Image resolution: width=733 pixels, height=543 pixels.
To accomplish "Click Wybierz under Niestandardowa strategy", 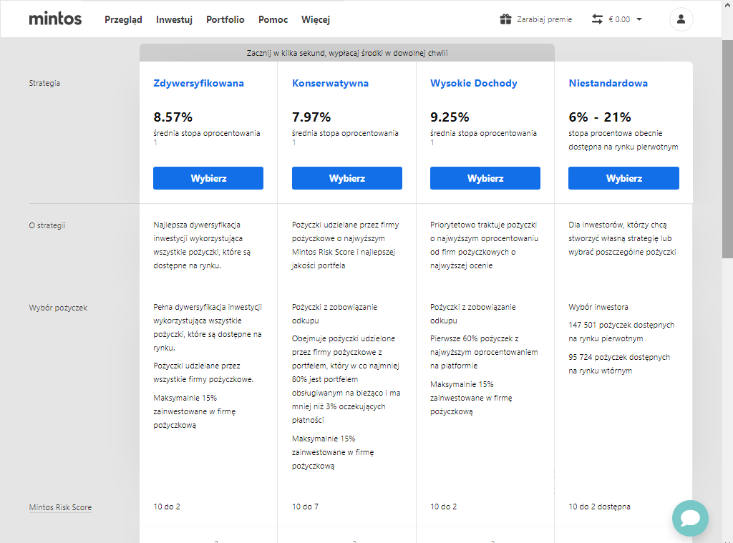I will [x=623, y=178].
